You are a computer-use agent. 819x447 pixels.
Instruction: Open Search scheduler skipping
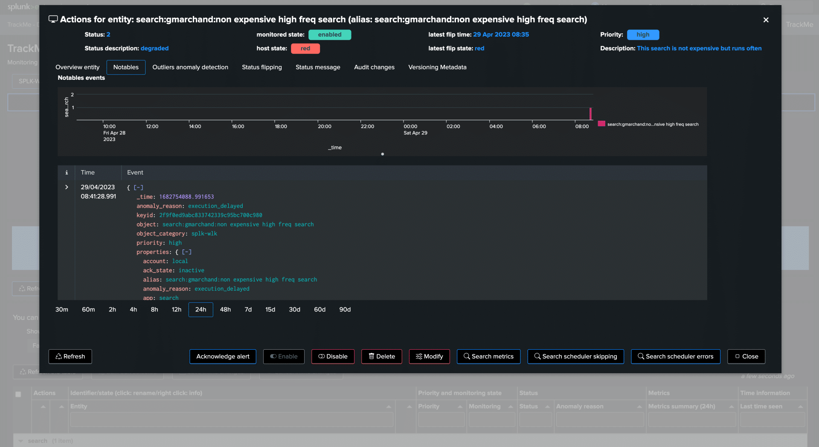575,357
